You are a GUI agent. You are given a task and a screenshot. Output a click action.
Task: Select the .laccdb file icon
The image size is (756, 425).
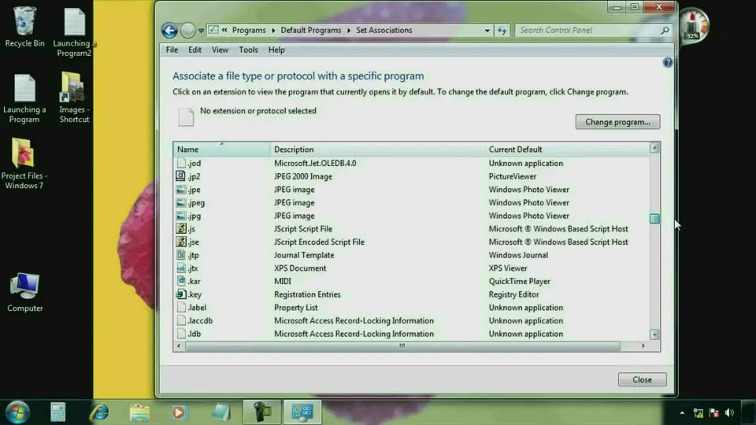click(181, 320)
